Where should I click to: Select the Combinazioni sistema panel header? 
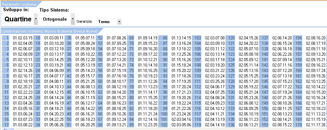tap(50, 32)
